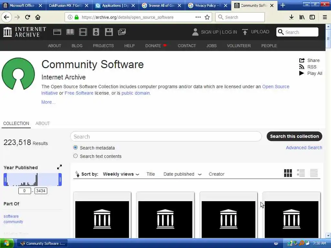Open the Firefox hamburger menu
The height and width of the screenshot is (248, 331).
325,17
